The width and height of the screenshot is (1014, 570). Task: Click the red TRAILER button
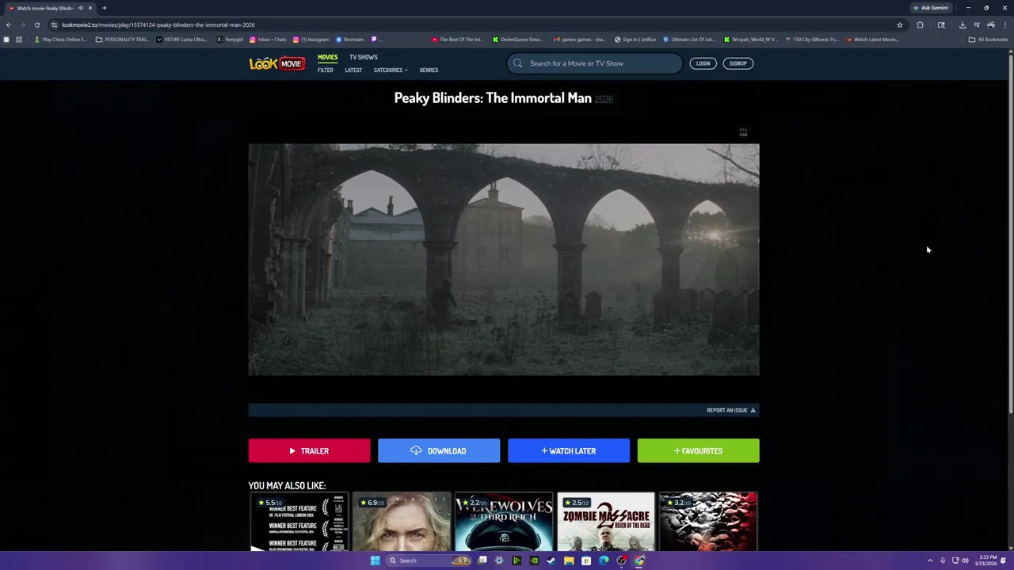(x=309, y=450)
